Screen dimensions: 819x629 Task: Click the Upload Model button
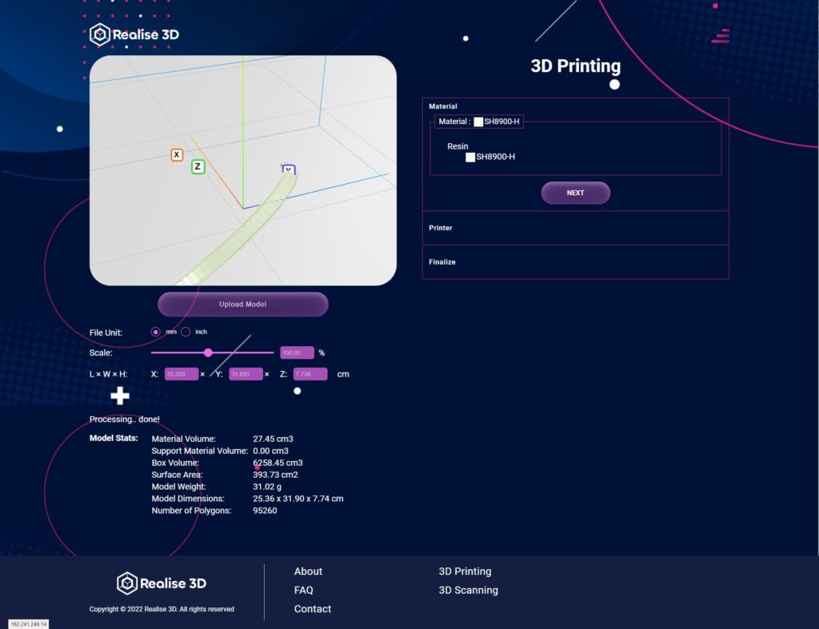click(x=242, y=305)
